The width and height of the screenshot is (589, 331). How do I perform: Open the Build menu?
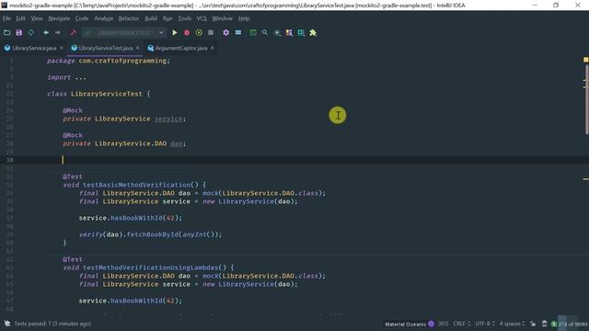pos(151,18)
